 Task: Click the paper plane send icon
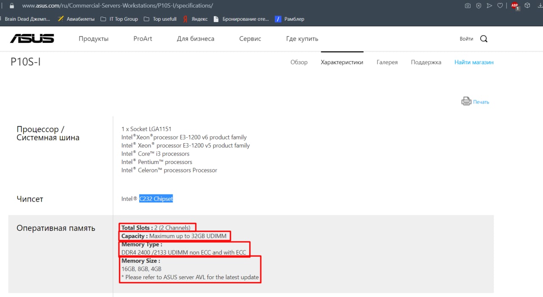click(x=490, y=6)
